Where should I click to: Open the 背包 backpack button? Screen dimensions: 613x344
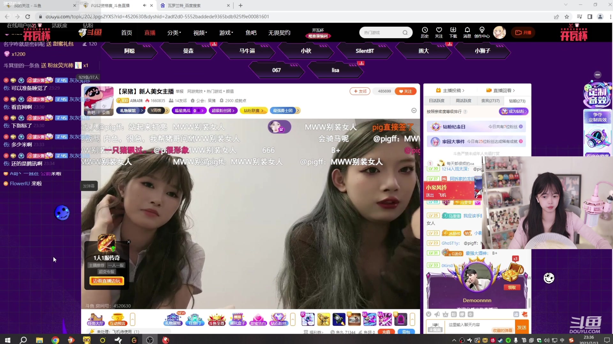tap(406, 332)
